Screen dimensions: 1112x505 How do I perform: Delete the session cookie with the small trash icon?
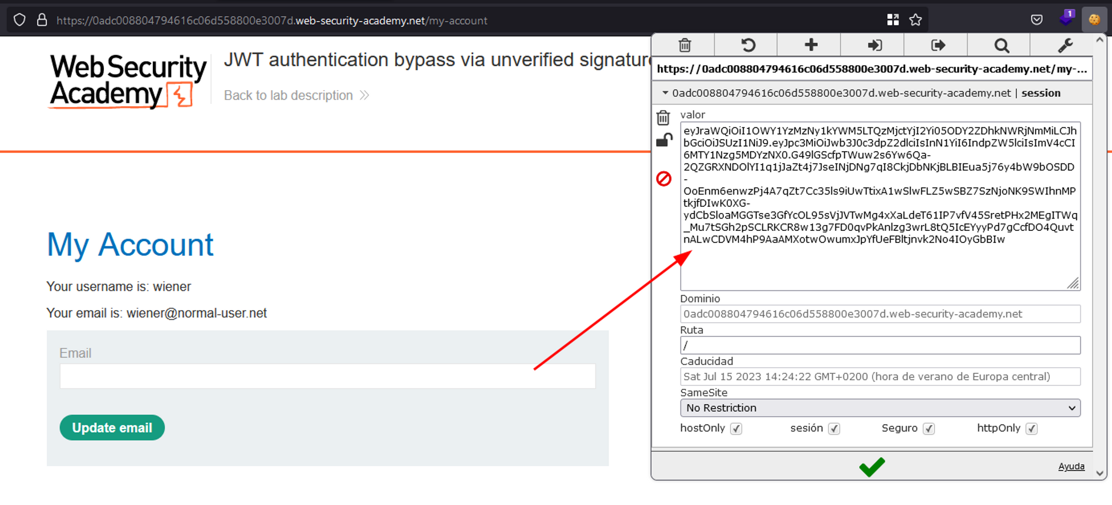[x=664, y=117]
